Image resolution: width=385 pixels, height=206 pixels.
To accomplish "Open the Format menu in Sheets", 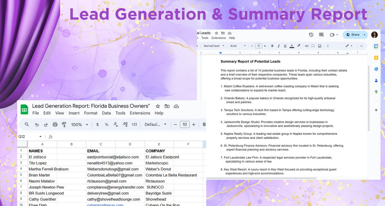I will point(91,113).
